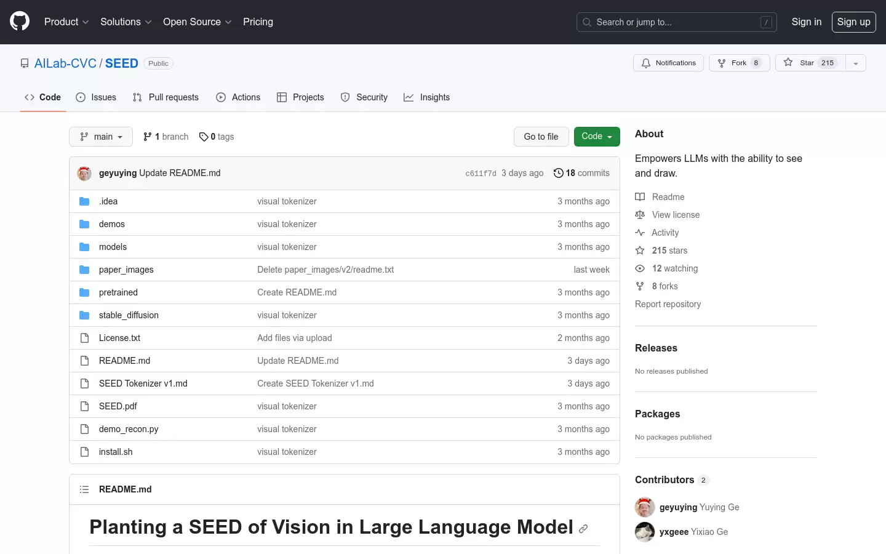Screen dimensions: 886x554
Task: Switch to the Pull requests tab
Action: tap(166, 97)
